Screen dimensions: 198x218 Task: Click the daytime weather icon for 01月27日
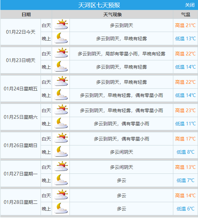[x=61, y=167]
